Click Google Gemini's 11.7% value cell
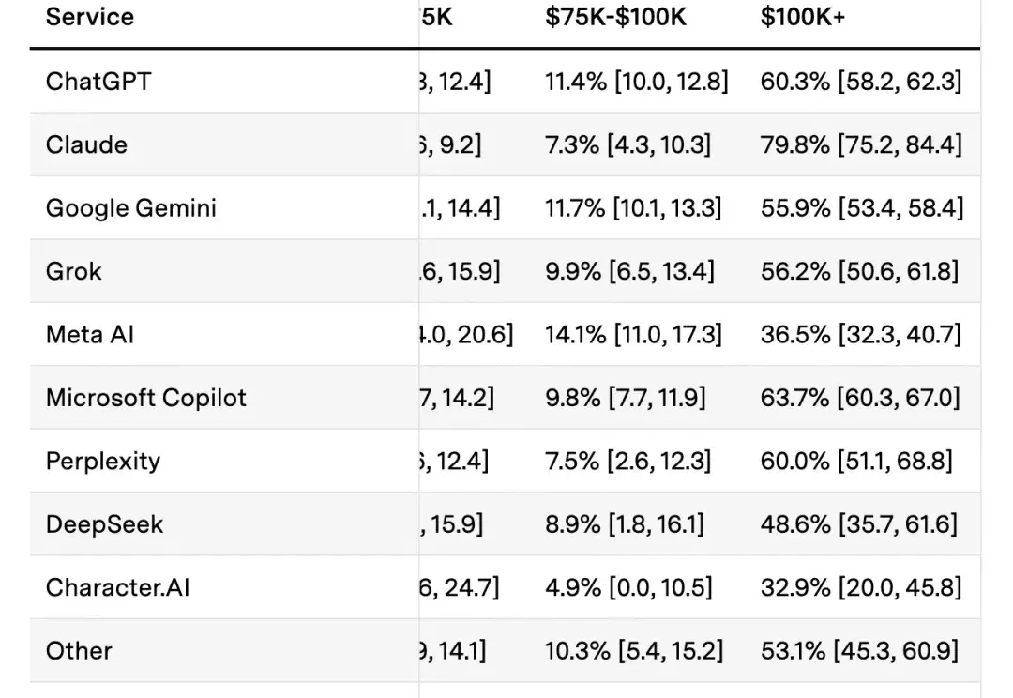This screenshot has height=698, width=1013. [633, 208]
